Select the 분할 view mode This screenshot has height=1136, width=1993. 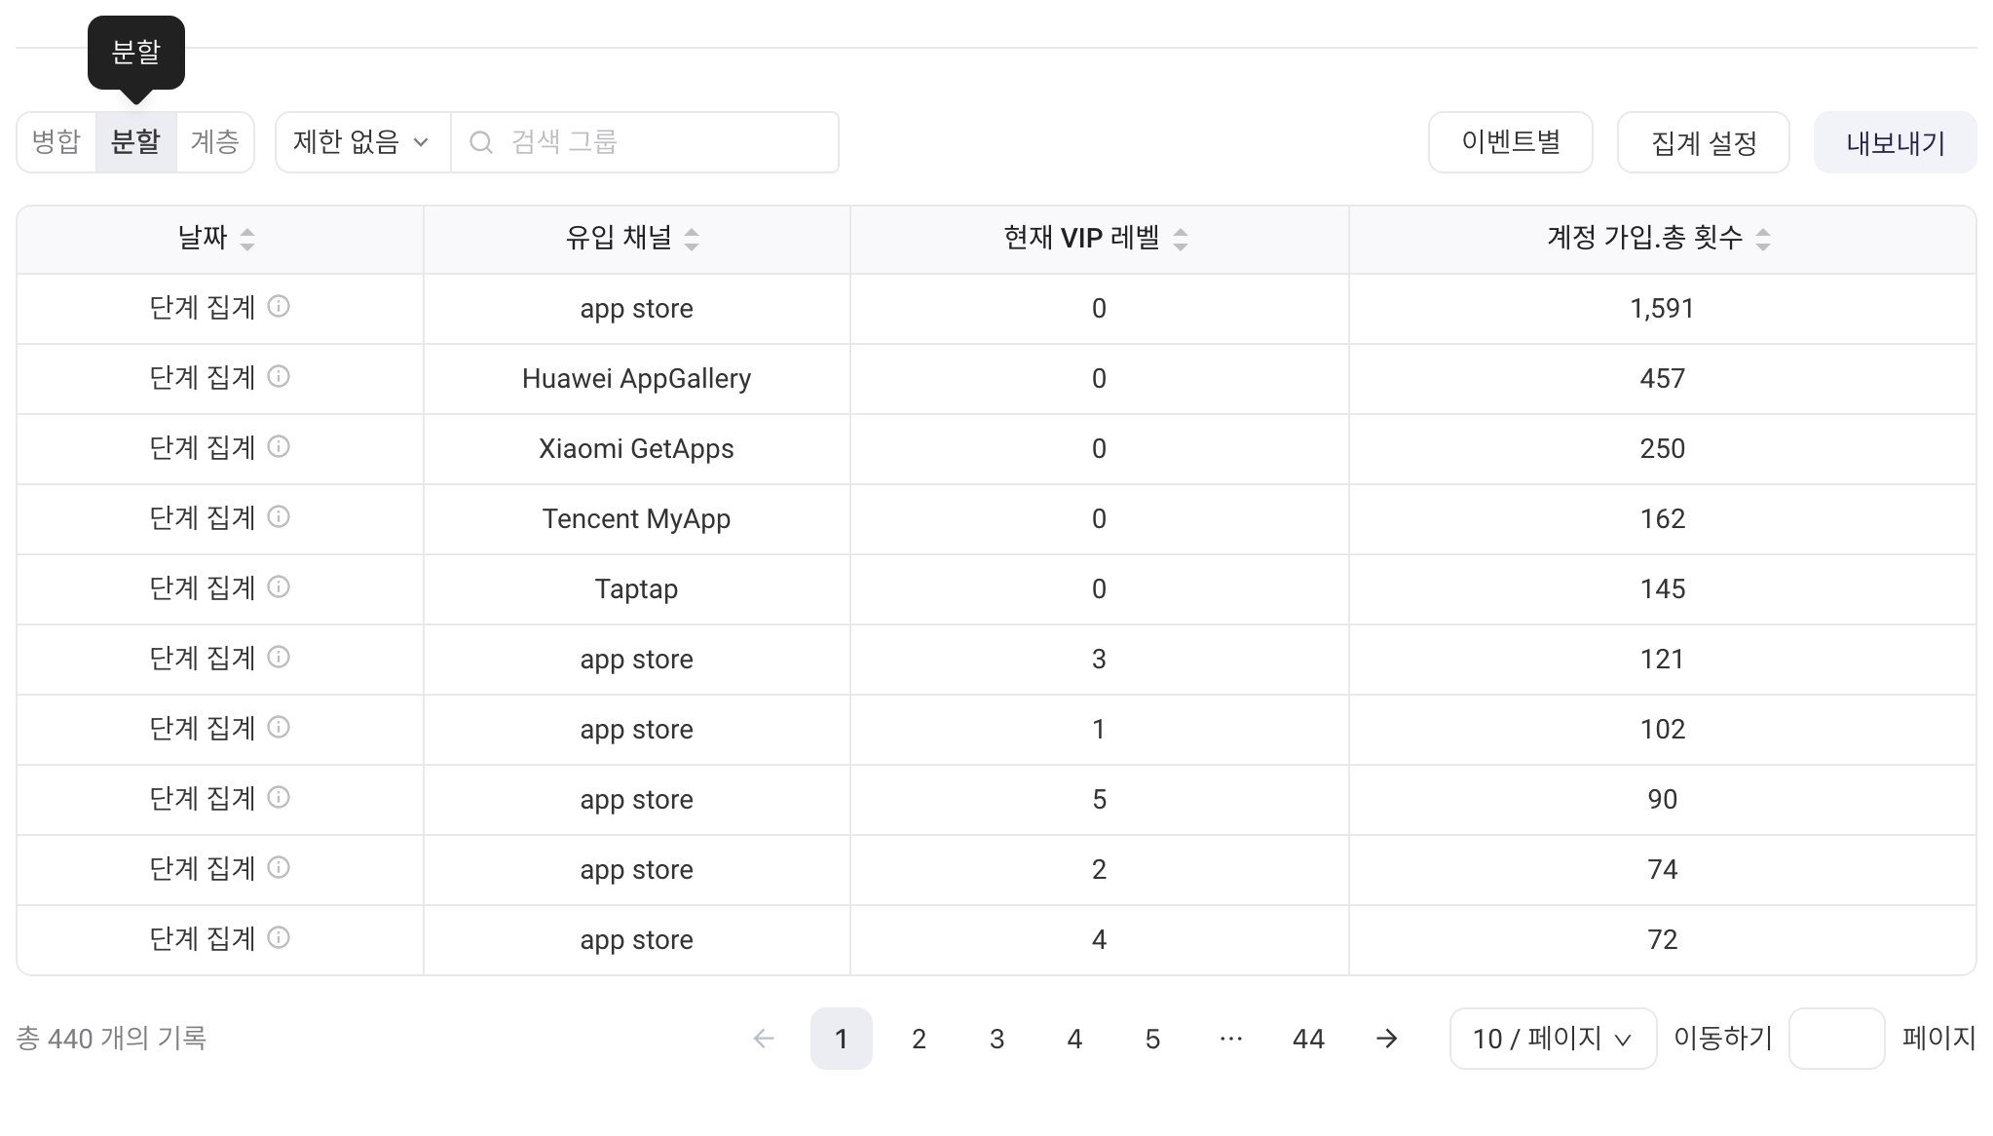tap(135, 142)
